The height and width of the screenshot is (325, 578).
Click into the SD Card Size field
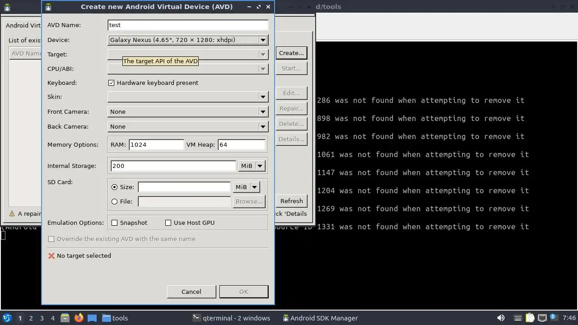(184, 187)
